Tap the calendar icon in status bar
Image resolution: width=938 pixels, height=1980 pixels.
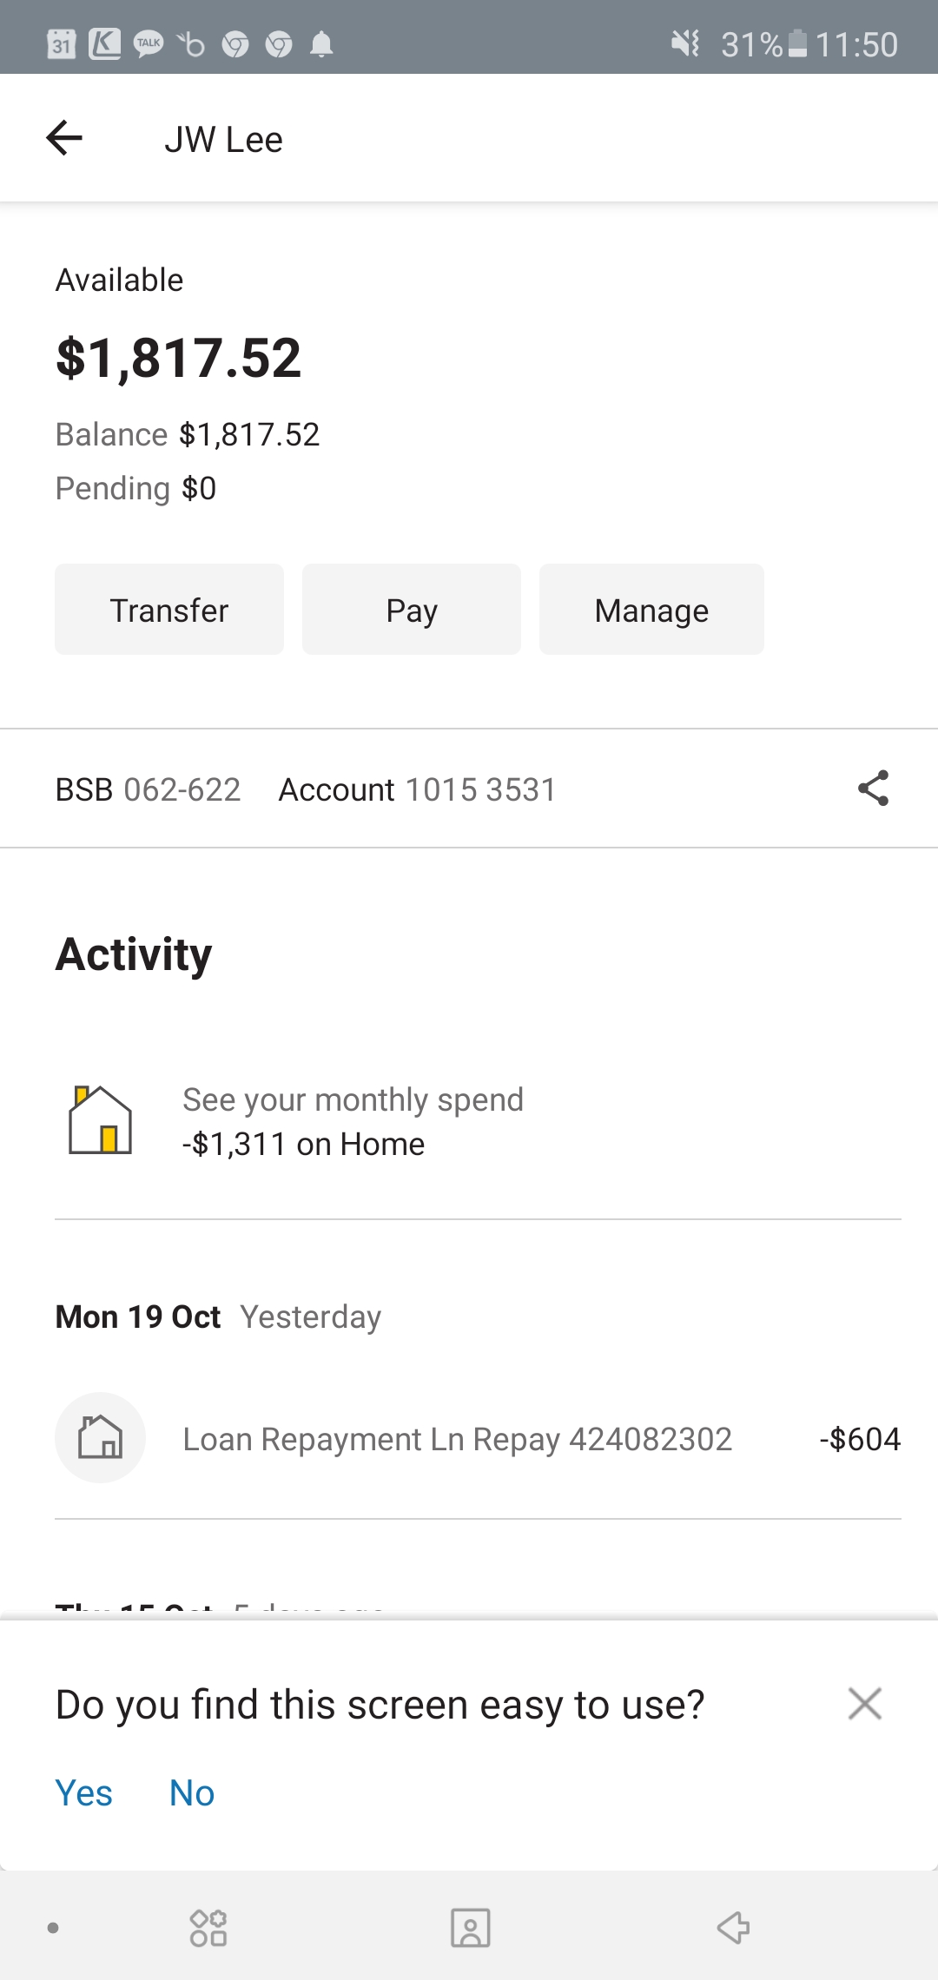click(x=61, y=44)
